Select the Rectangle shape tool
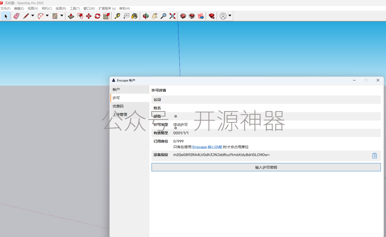 click(x=55, y=16)
